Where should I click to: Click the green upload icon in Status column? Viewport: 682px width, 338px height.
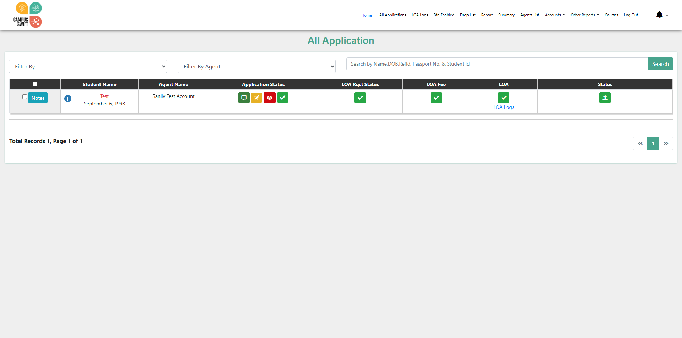tap(605, 98)
